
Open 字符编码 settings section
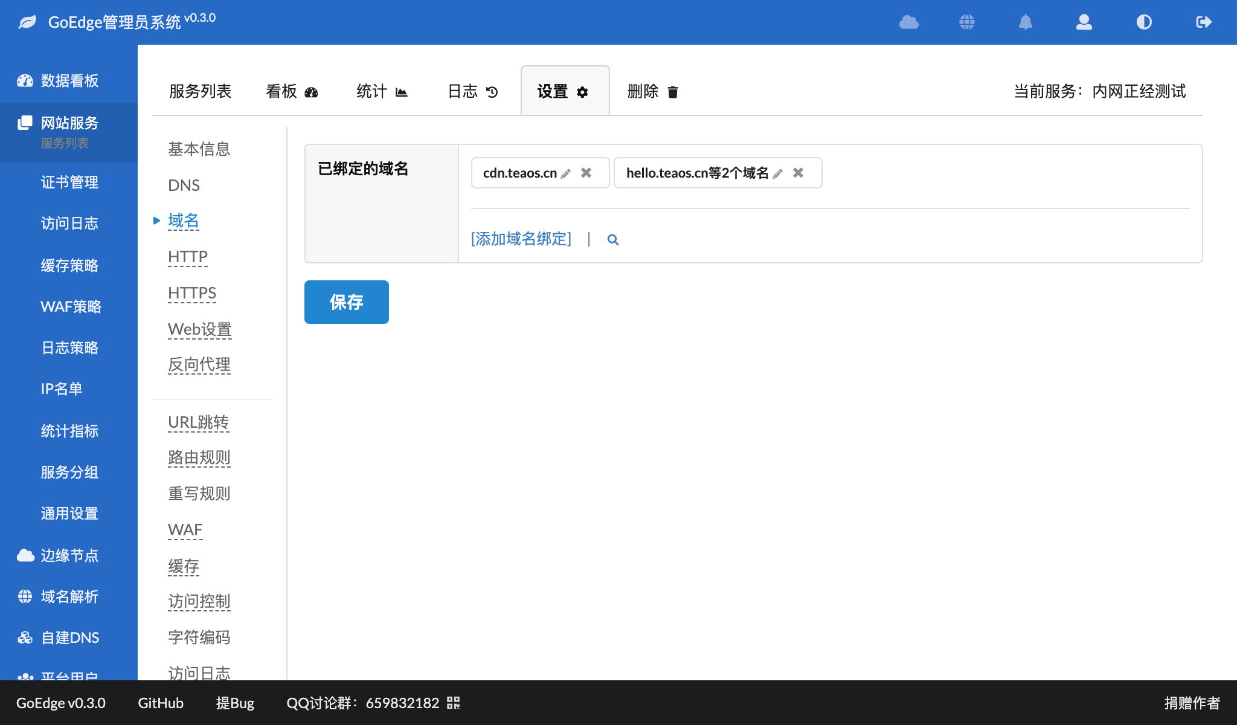[x=199, y=637]
